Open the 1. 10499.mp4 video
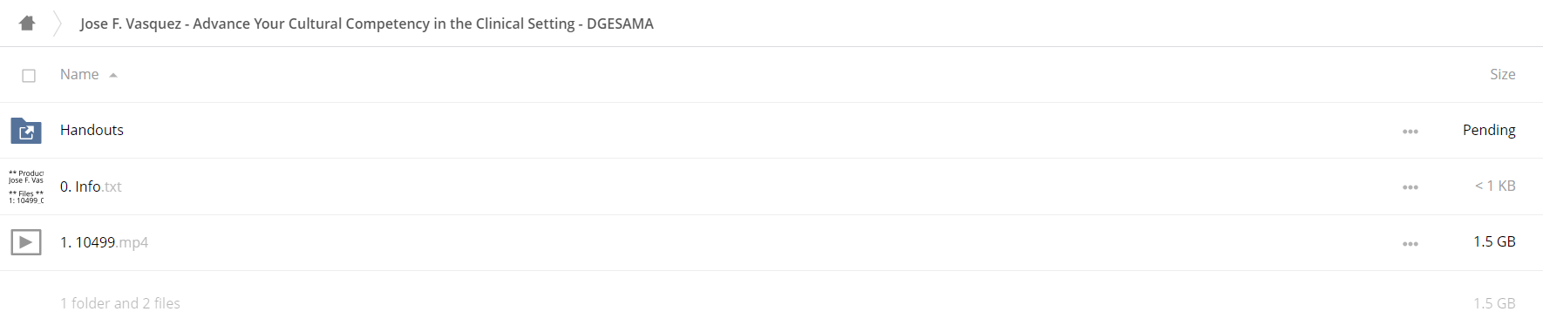Image resolution: width=1543 pixels, height=332 pixels. [x=104, y=242]
